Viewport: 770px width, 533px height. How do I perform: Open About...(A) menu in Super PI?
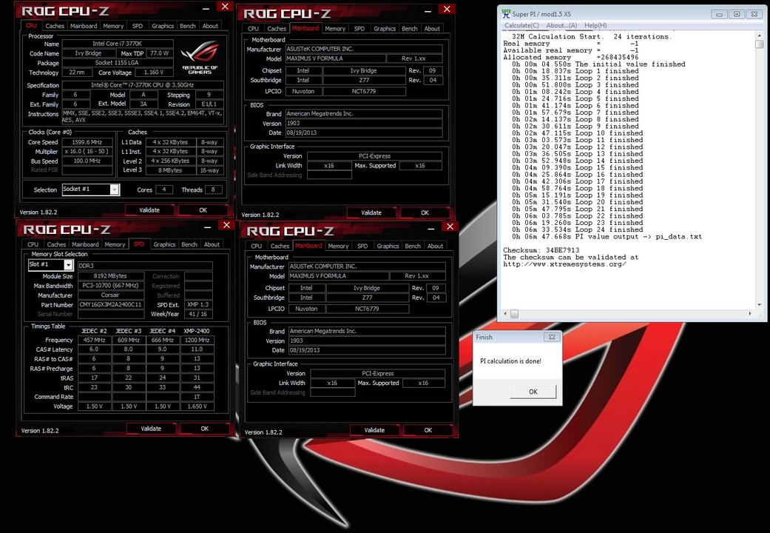point(561,25)
